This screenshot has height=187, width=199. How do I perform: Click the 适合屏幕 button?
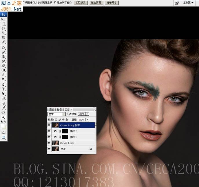coord(96,3)
